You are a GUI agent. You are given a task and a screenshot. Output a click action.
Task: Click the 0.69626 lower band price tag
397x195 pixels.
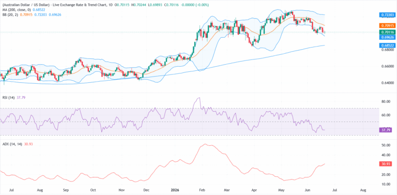pyautogui.click(x=387, y=37)
